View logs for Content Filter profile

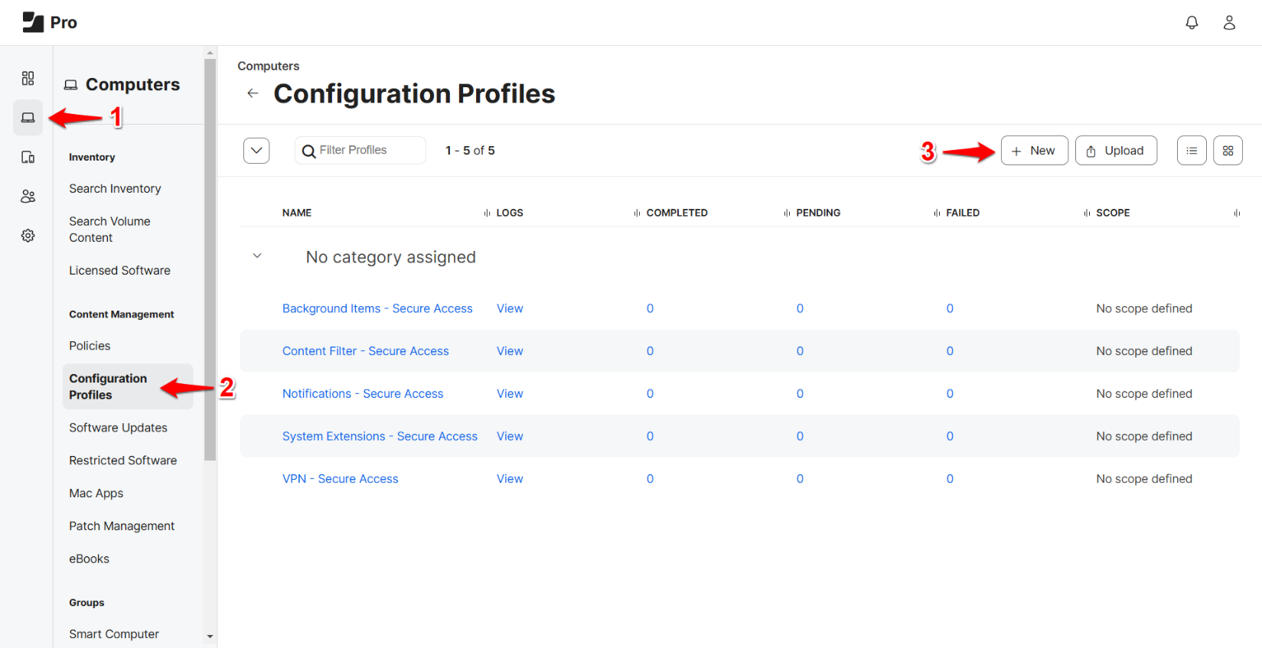(510, 351)
